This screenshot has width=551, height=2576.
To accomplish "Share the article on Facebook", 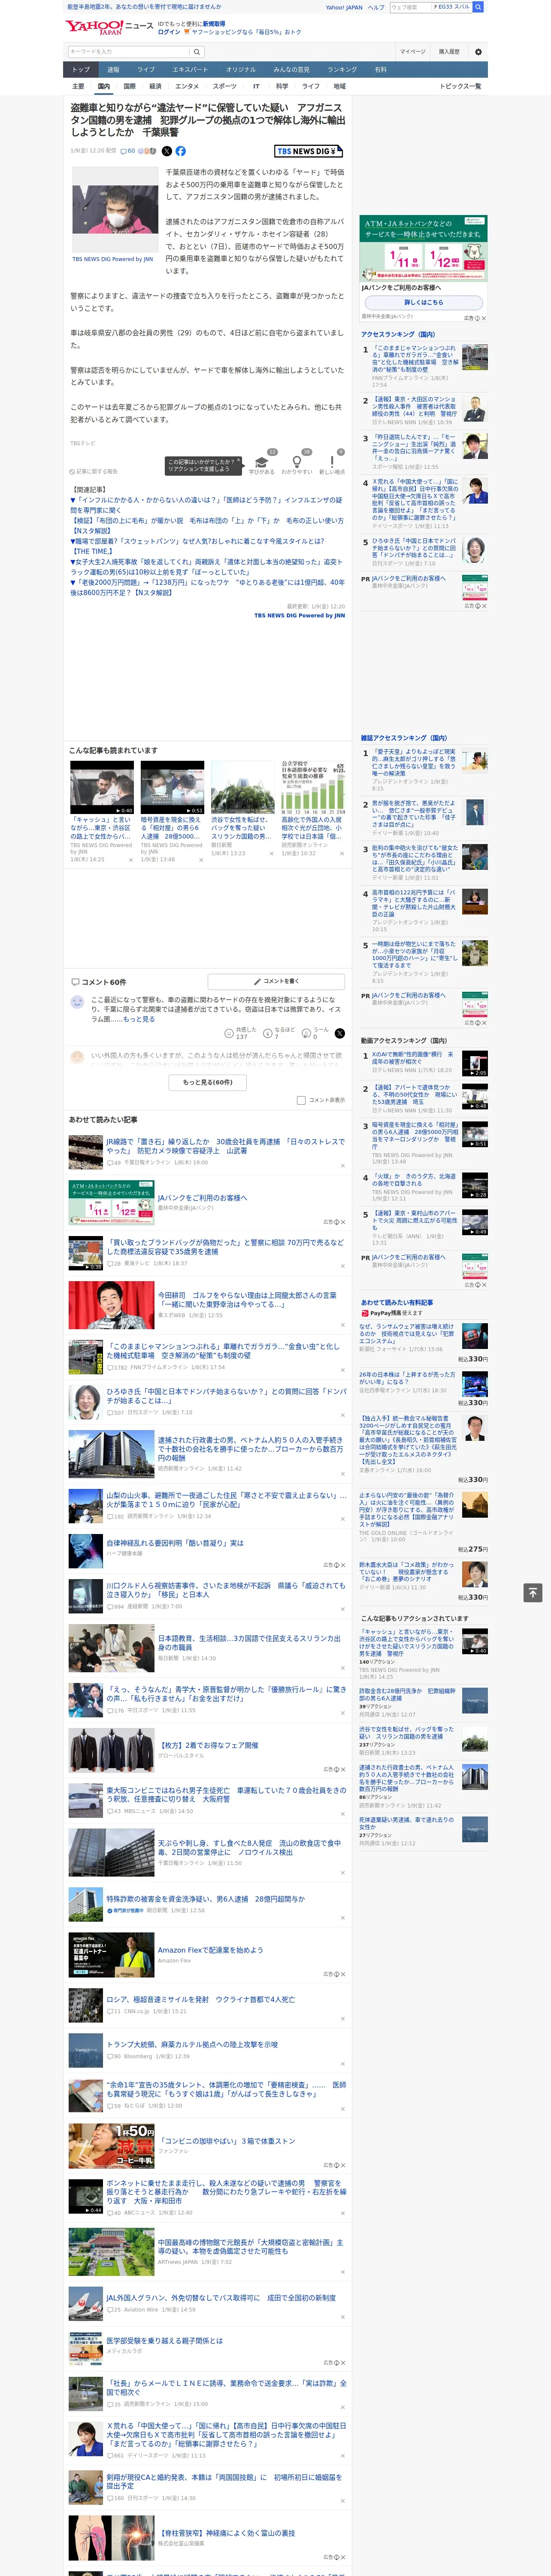I will click(181, 151).
